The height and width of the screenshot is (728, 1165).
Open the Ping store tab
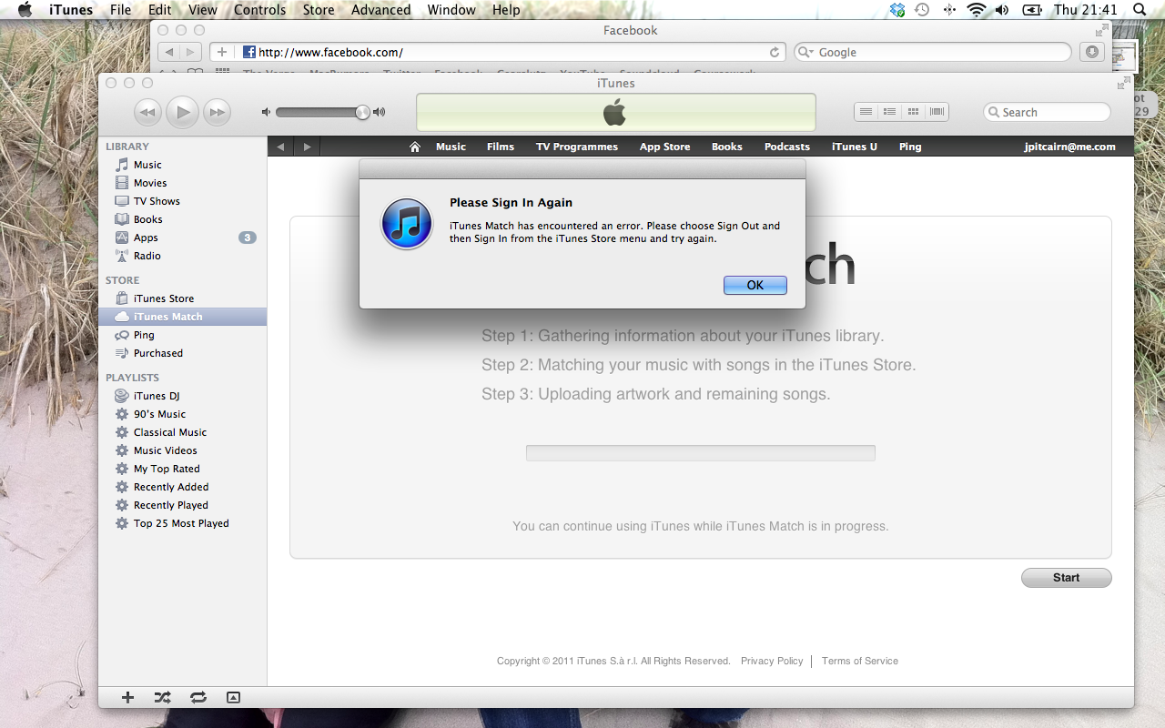tap(910, 147)
